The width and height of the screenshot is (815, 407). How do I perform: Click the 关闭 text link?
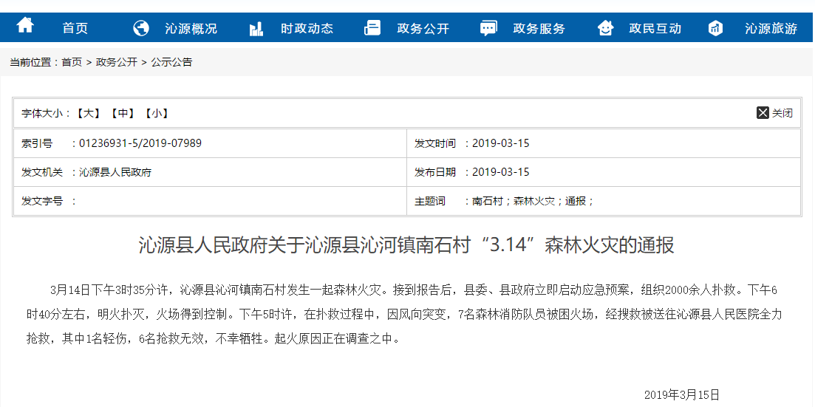pyautogui.click(x=782, y=113)
